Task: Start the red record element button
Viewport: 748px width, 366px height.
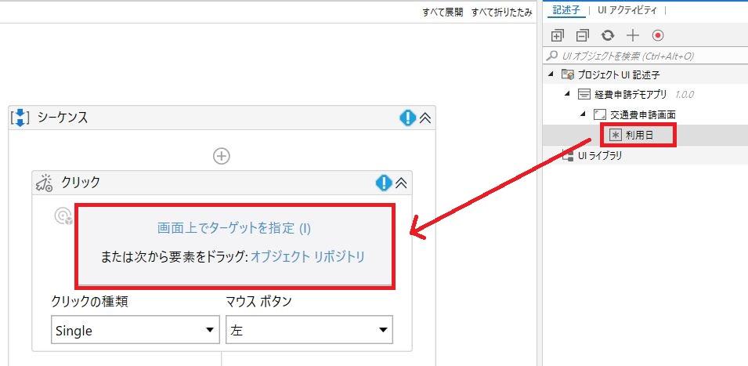Action: [x=658, y=35]
